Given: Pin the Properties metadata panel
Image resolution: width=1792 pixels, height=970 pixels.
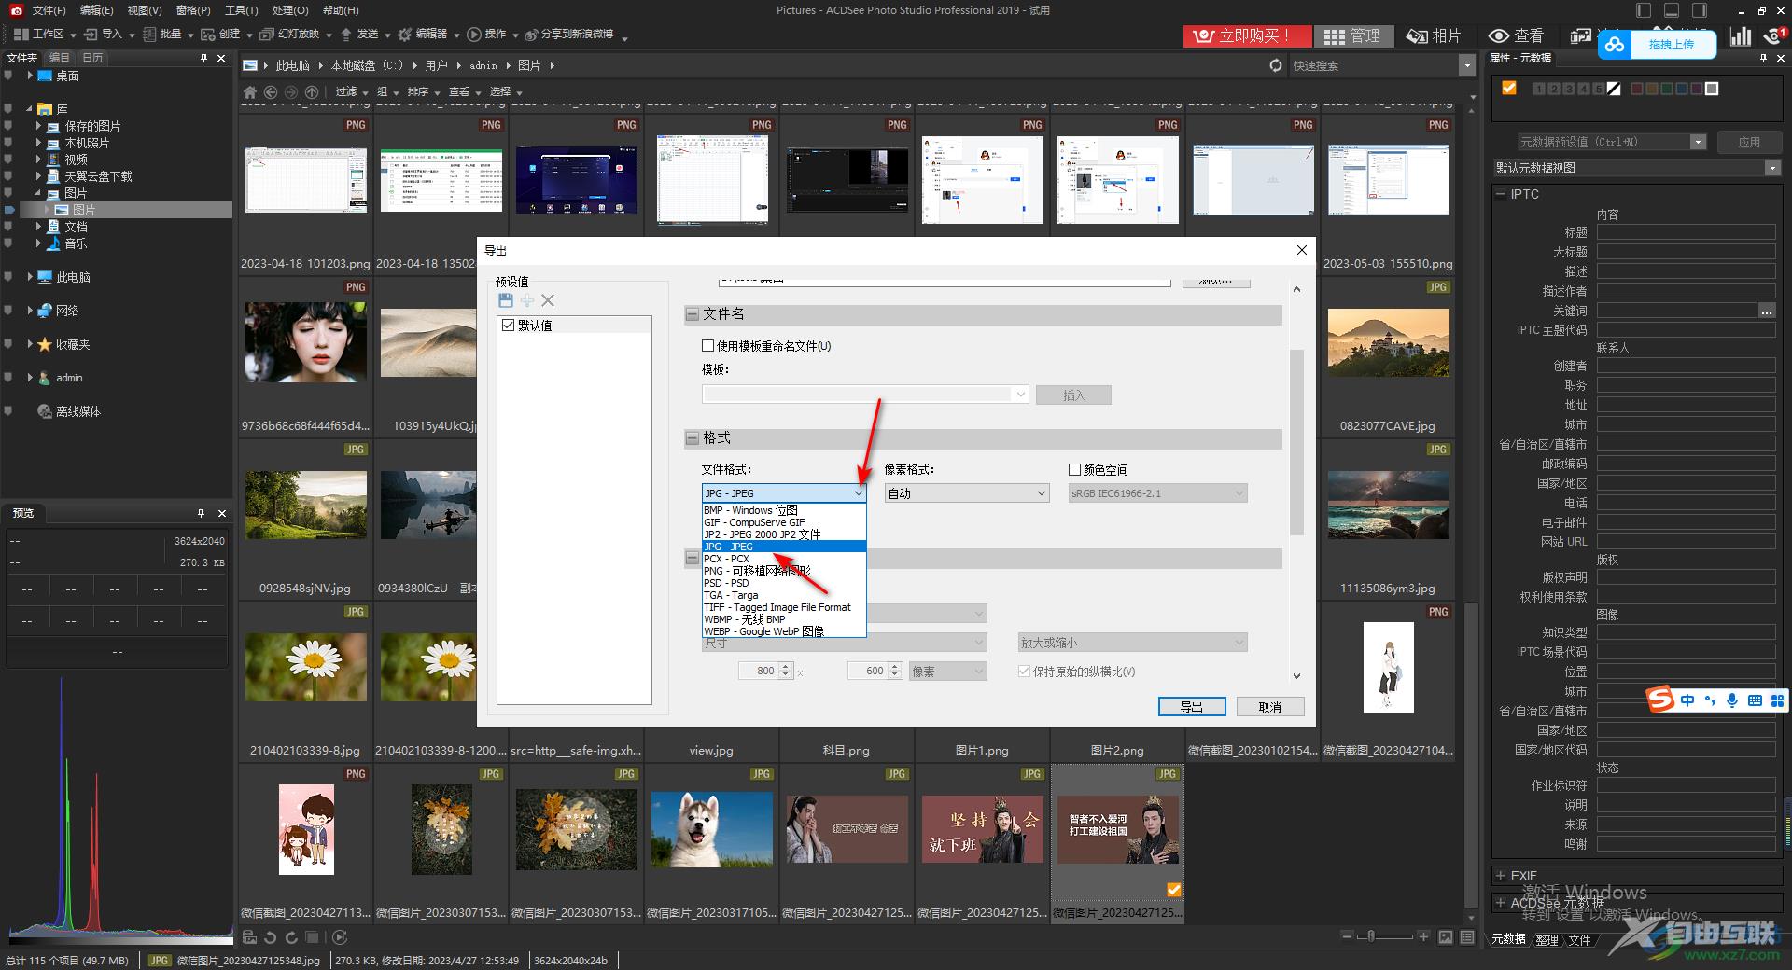Looking at the screenshot, I should (1763, 58).
